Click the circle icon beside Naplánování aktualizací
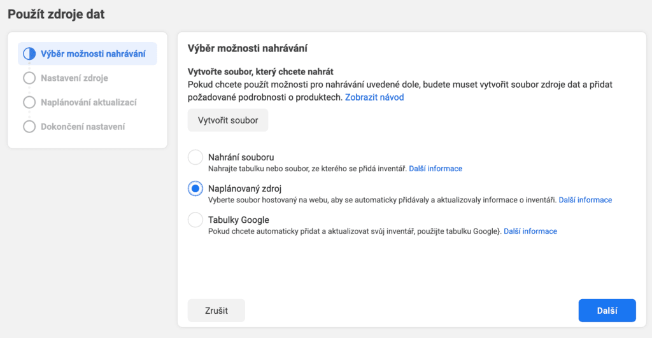 pos(29,102)
